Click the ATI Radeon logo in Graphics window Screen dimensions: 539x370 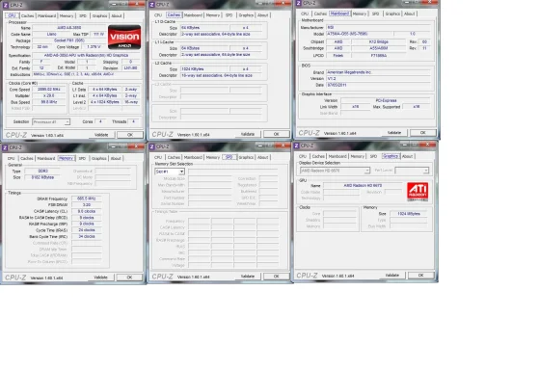tap(418, 192)
